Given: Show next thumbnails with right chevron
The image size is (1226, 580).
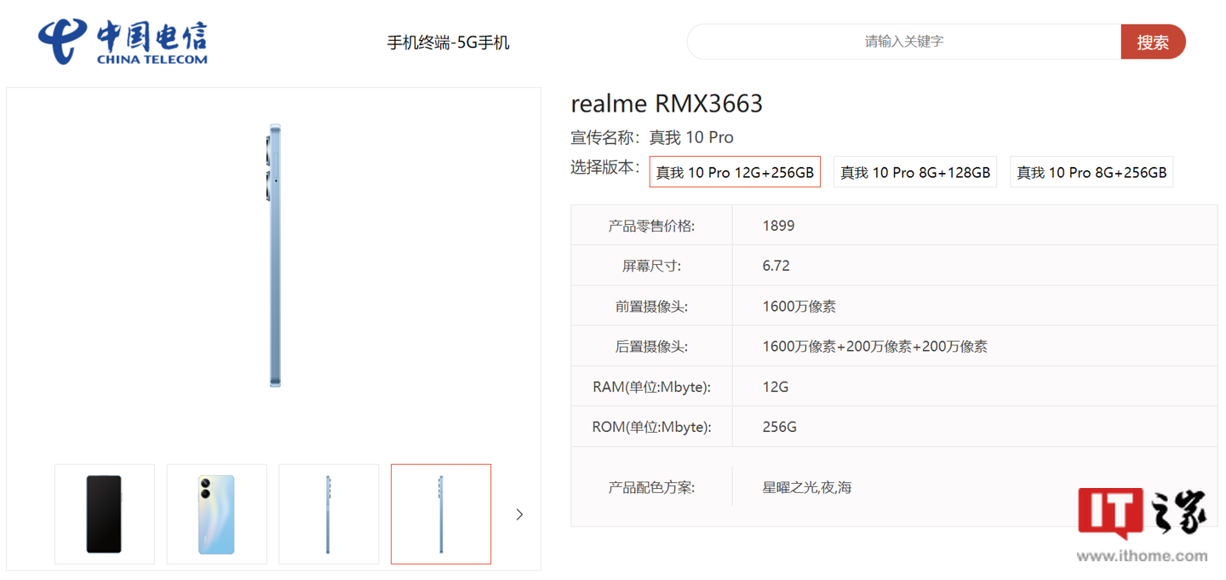Looking at the screenshot, I should pyautogui.click(x=519, y=514).
